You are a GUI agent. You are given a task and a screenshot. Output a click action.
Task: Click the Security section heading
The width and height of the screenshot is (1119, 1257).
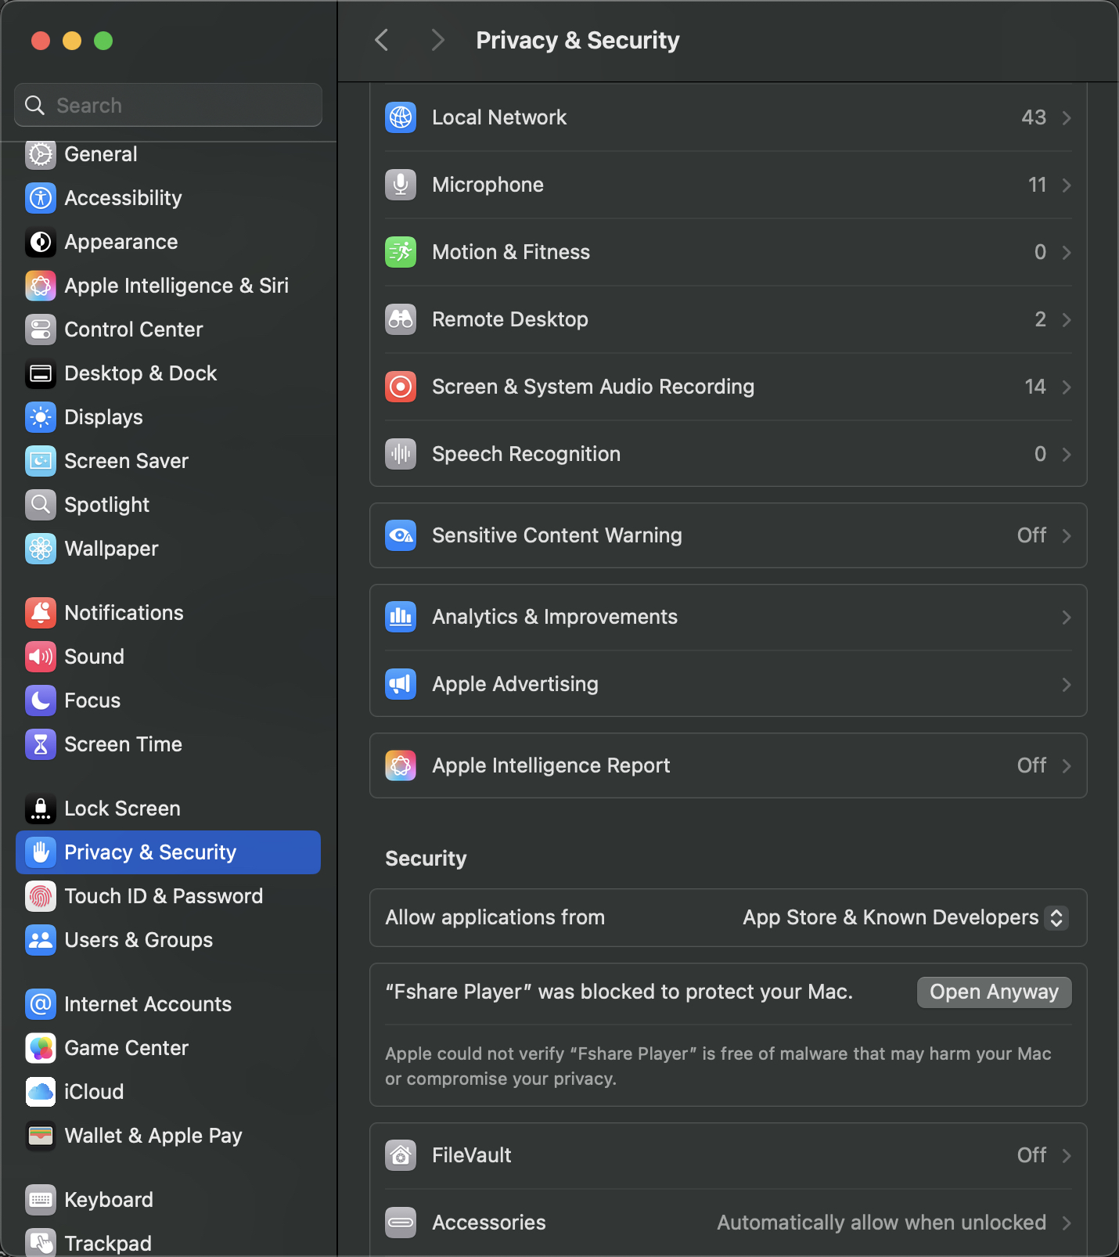(x=426, y=859)
